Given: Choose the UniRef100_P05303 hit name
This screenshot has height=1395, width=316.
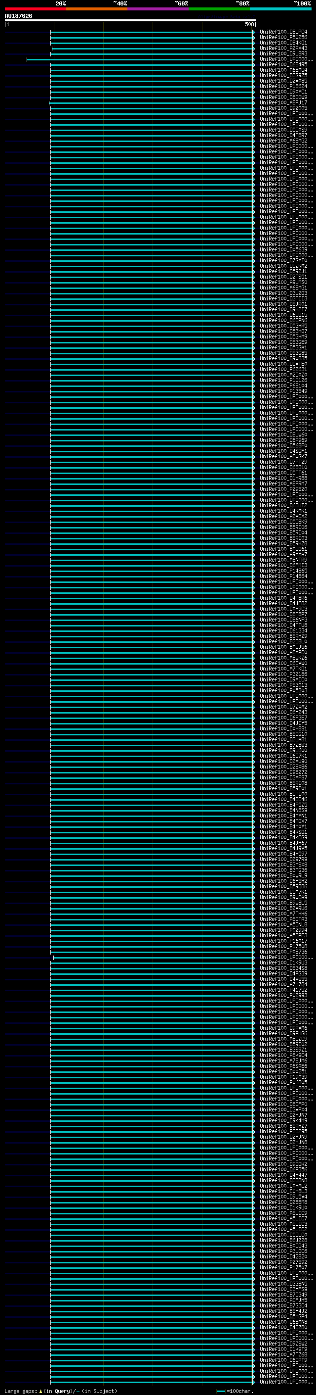Looking at the screenshot, I should (283, 690).
